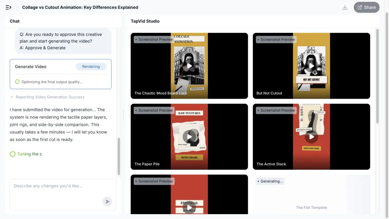Click the Approve & Generate answer bubble
The height and width of the screenshot is (219, 389).
[x=63, y=41]
